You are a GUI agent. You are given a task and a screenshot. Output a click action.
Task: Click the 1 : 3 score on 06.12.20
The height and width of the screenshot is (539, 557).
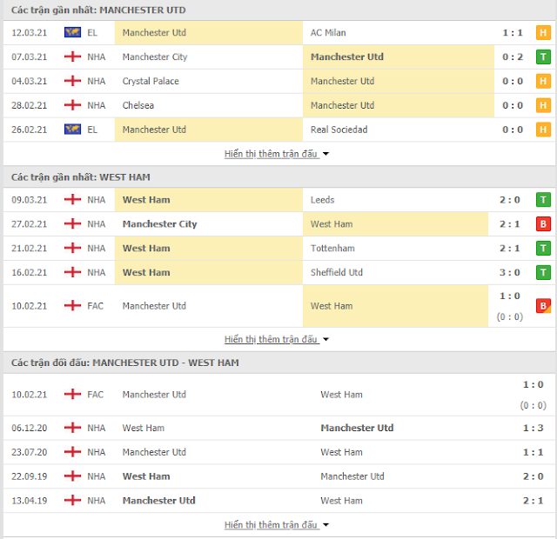tap(533, 428)
